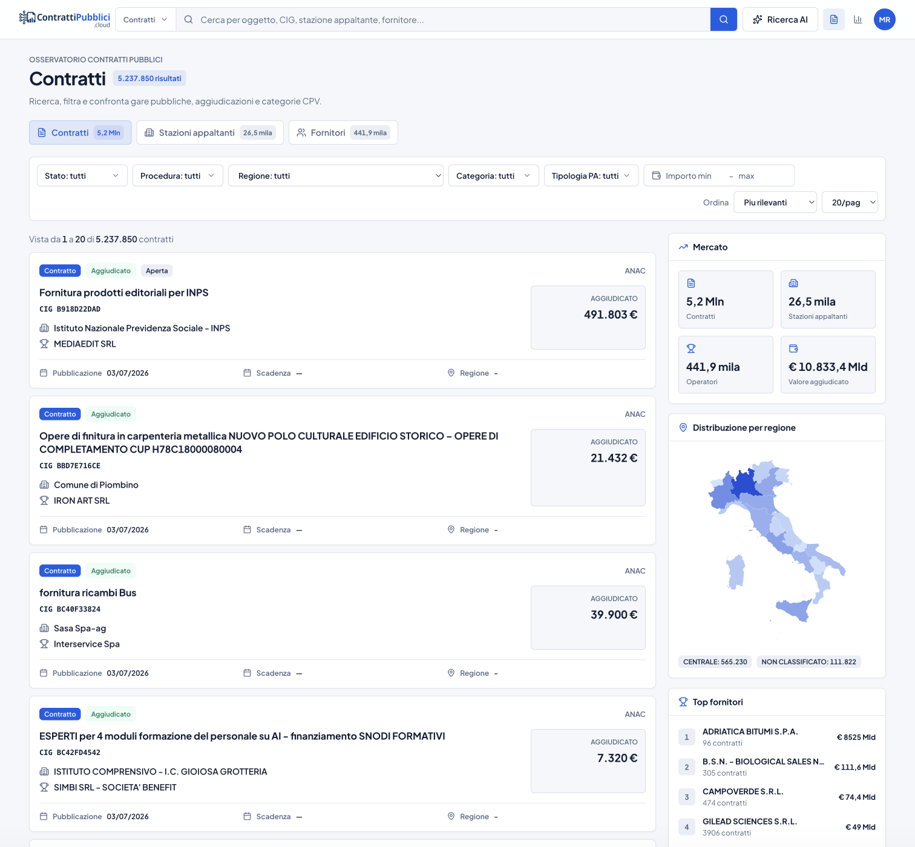Screen dimensions: 915x847
Task: Click the NON CLASSIFICATO: 111.822 chip
Action: (808, 661)
